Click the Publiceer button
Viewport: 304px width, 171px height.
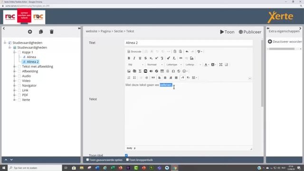pos(250,32)
